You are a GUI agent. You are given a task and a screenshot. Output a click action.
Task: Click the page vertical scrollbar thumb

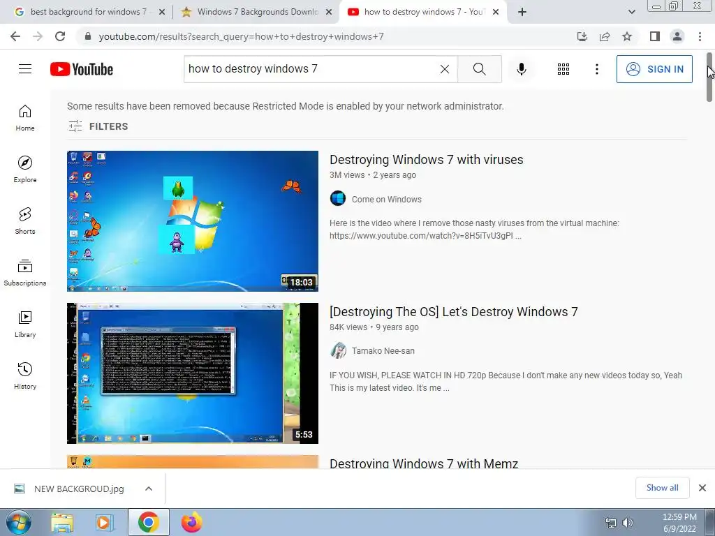[709, 77]
